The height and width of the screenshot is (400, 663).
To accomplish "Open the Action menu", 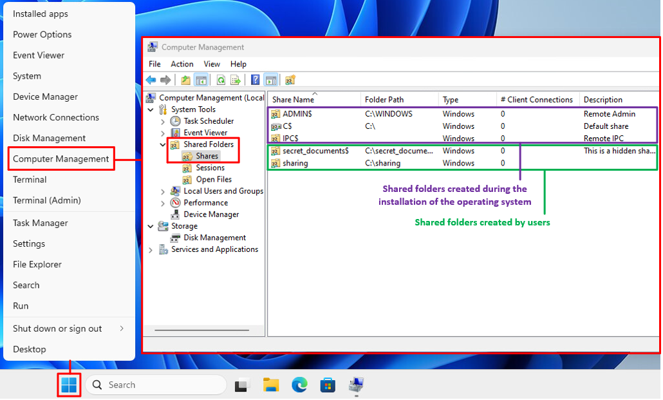I will click(x=182, y=64).
